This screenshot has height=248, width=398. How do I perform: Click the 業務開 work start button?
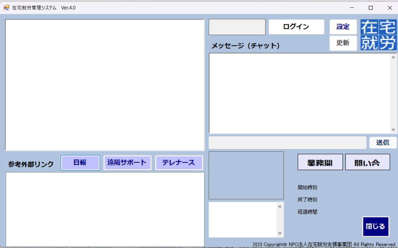(320, 162)
